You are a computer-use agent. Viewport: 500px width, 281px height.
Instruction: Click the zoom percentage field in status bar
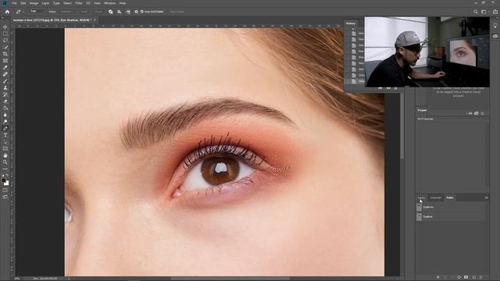(x=17, y=279)
